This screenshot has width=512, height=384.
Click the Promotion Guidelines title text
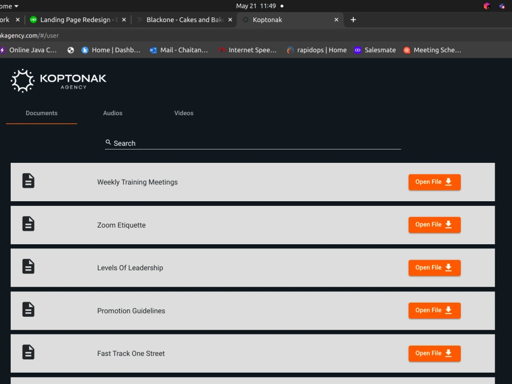click(x=131, y=311)
